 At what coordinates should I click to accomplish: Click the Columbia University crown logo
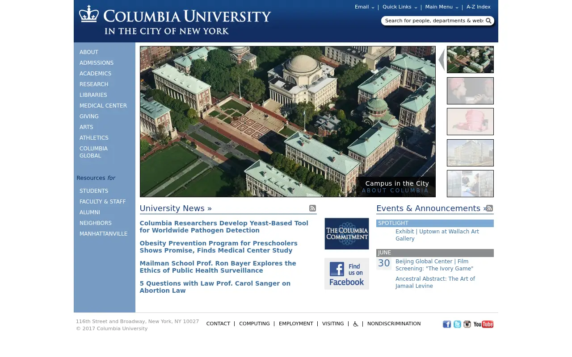(x=89, y=13)
